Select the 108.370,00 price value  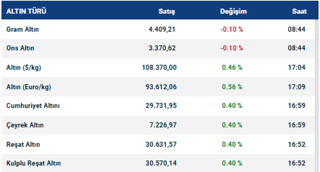coord(159,68)
